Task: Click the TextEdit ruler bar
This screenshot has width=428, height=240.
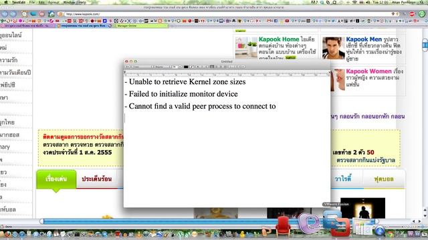Action: (227, 73)
